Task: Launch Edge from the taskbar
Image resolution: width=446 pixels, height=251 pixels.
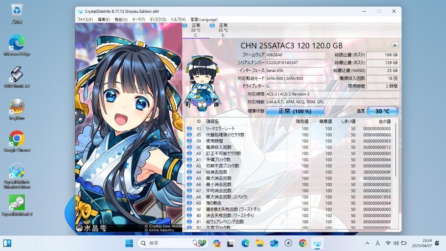Action: (x=245, y=243)
